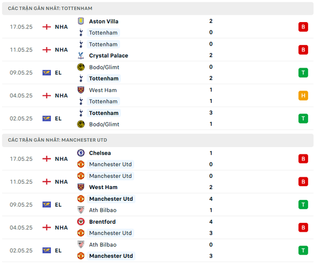Open the Aston Villa team name link
This screenshot has width=316, height=267.
[103, 21]
